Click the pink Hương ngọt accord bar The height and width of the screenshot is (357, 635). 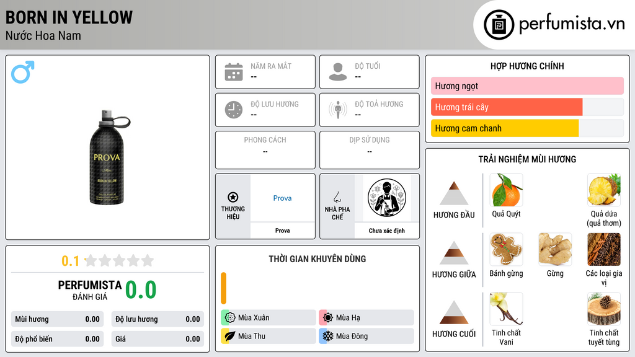527,86
